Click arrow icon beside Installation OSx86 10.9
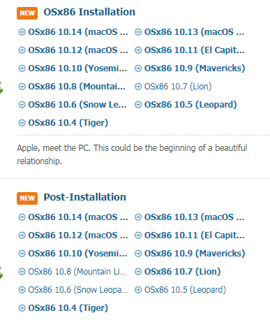270x320 pixels. click(x=138, y=68)
